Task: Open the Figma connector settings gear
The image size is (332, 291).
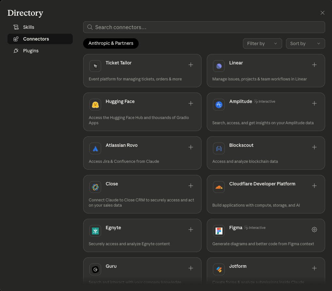Action: coord(314,230)
